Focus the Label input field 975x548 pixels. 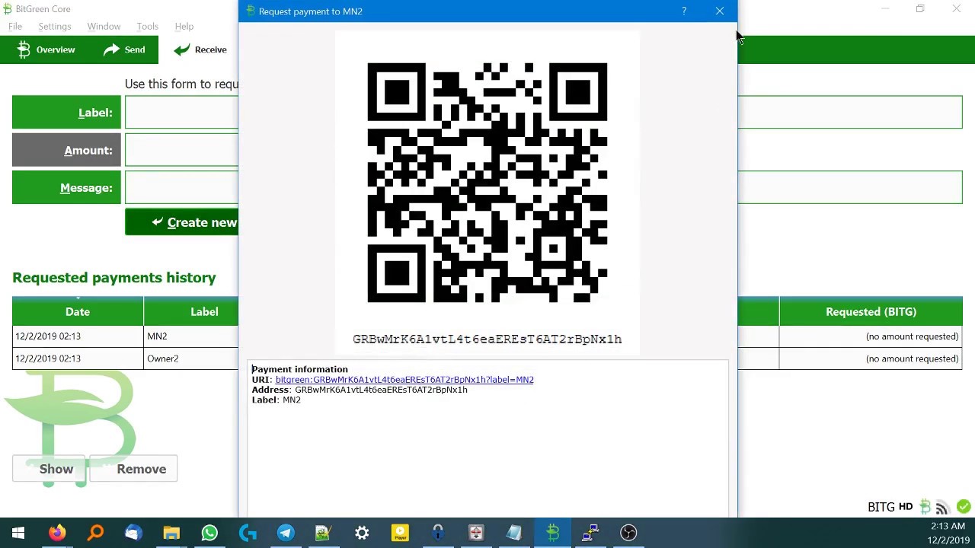pos(182,113)
